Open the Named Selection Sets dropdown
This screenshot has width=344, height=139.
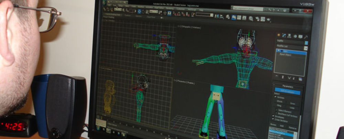pos(204,15)
